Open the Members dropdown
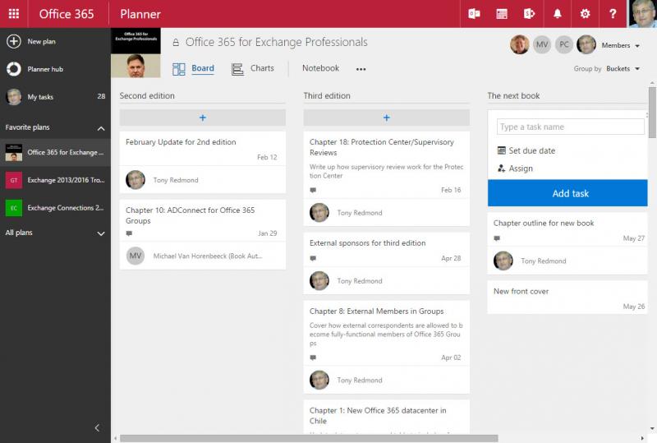This screenshot has height=443, width=657. [x=620, y=45]
